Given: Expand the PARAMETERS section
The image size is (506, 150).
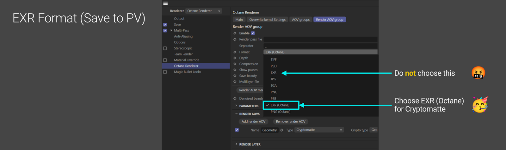Looking at the screenshot, I should pyautogui.click(x=236, y=106).
